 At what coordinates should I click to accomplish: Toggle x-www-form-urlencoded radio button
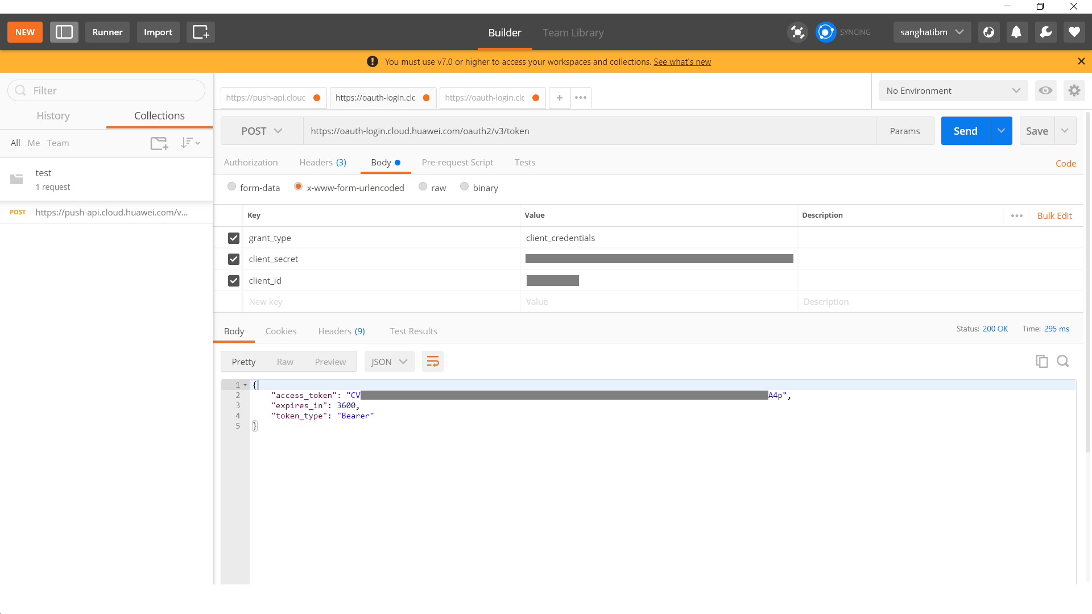click(298, 188)
